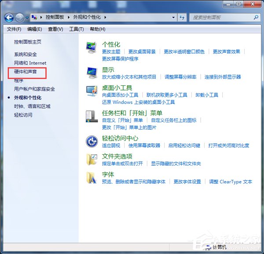Click the 个性化 monitor icon
This screenshot has width=264, height=254.
coord(92,47)
